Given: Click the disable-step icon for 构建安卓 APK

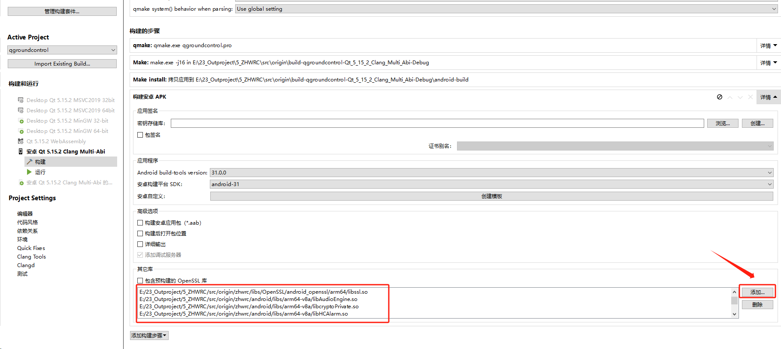Looking at the screenshot, I should pyautogui.click(x=720, y=97).
